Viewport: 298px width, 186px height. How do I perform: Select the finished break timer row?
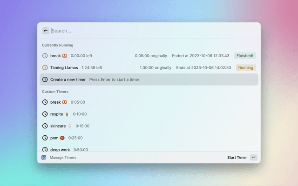[149, 56]
